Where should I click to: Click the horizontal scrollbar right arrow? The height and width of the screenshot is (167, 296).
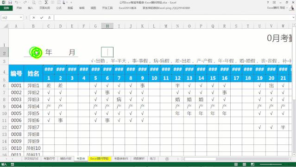click(290, 159)
